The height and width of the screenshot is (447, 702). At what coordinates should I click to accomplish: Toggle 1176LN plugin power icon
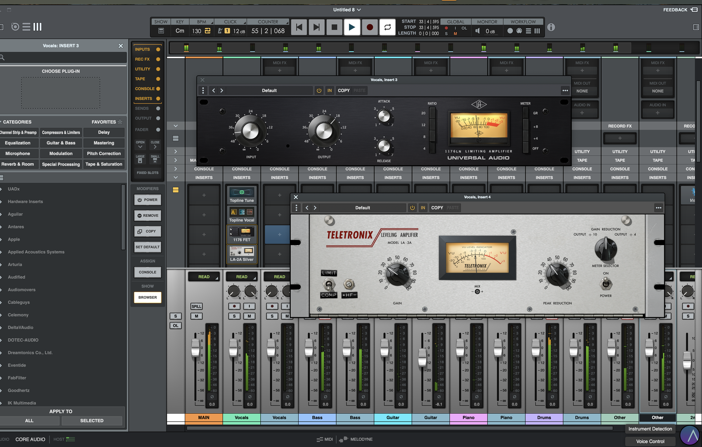319,91
